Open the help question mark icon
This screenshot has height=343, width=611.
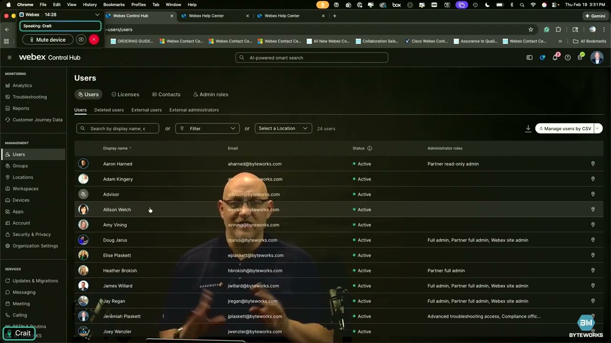tap(568, 58)
